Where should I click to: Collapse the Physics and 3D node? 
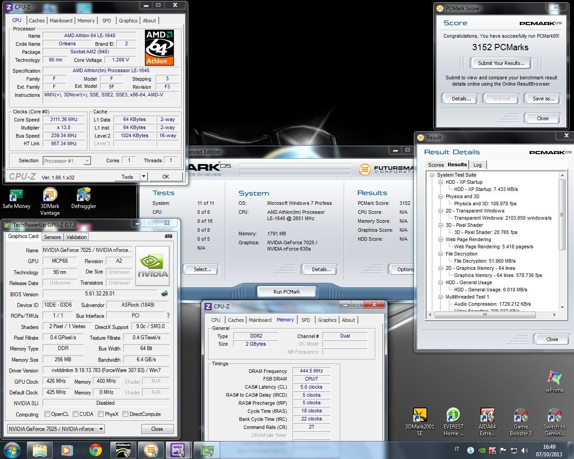click(441, 196)
